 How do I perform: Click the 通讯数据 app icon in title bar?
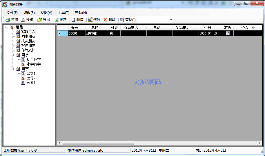(x=5, y=4)
